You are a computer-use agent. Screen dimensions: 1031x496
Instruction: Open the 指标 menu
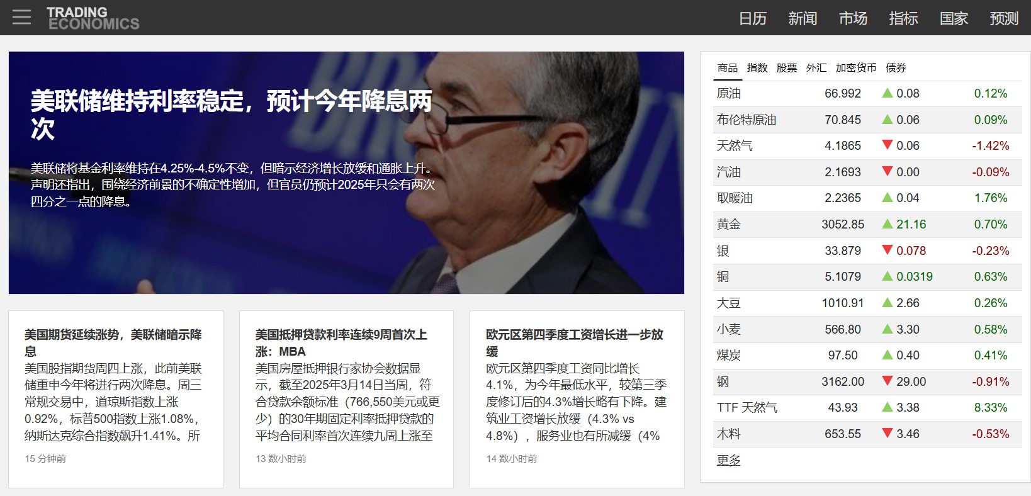(904, 18)
